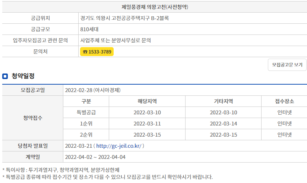Click 인터넷 in the 2순위 row

tap(285, 135)
